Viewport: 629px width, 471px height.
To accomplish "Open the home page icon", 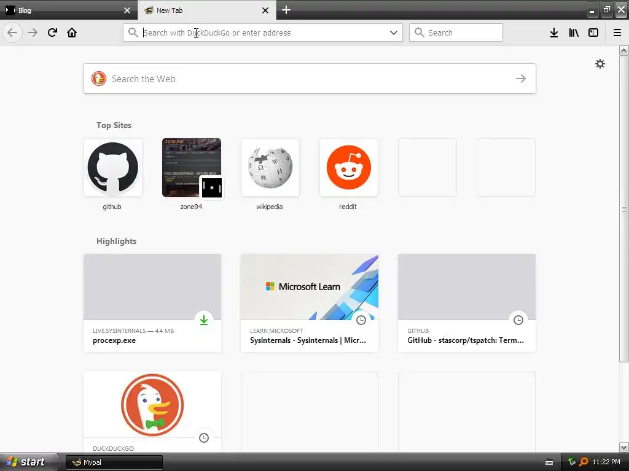I will point(72,33).
